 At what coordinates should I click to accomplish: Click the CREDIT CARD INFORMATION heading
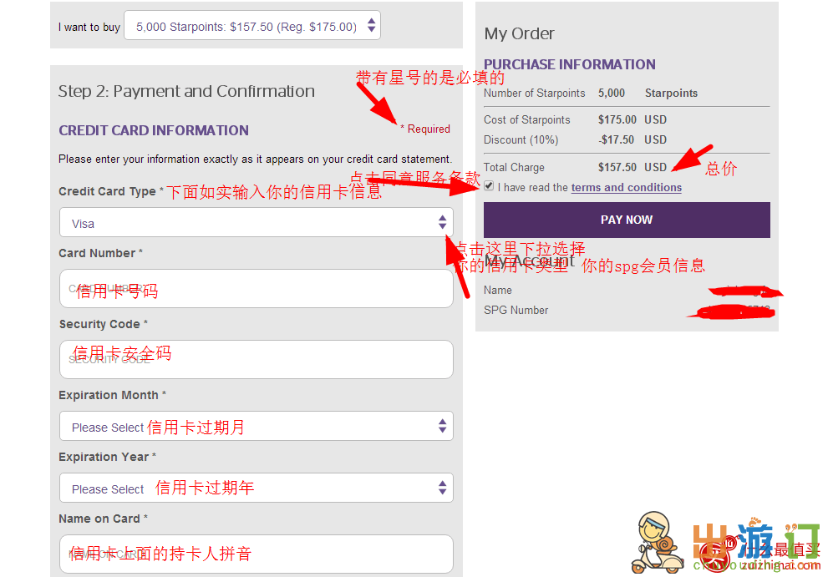(154, 130)
